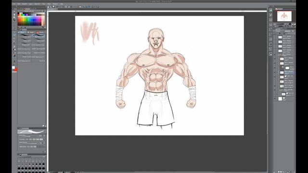This screenshot has height=173, width=308.
Task: Adjust the brush density slider in tool property
Action: tap(29, 143)
